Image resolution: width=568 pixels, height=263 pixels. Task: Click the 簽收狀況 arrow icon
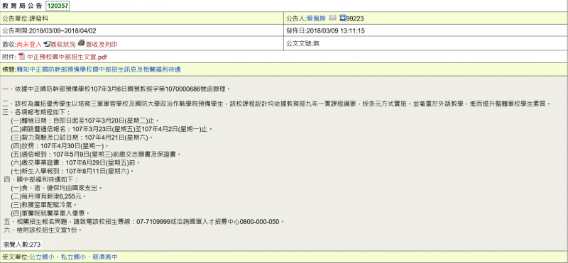tap(46, 44)
